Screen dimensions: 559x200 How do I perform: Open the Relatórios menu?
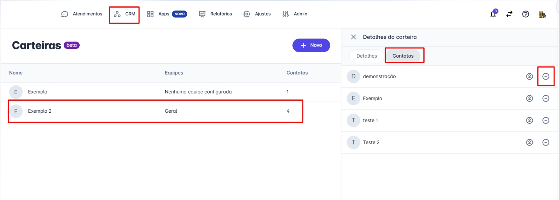[x=215, y=14]
